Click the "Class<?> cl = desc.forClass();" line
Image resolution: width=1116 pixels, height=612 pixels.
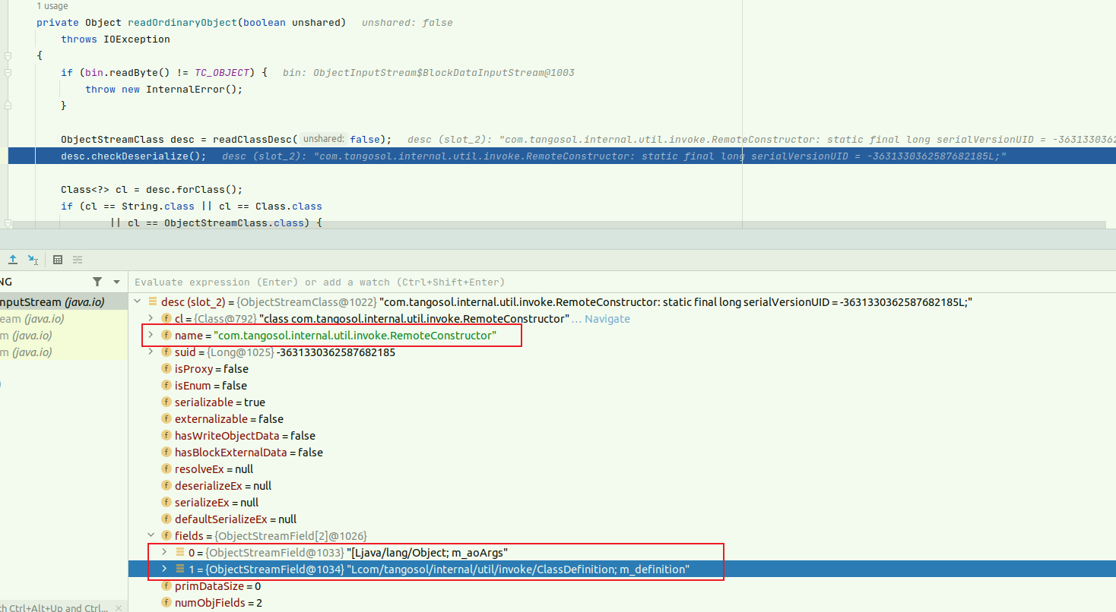(152, 190)
